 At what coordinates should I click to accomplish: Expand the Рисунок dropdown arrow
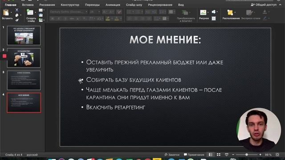[x=208, y=12]
